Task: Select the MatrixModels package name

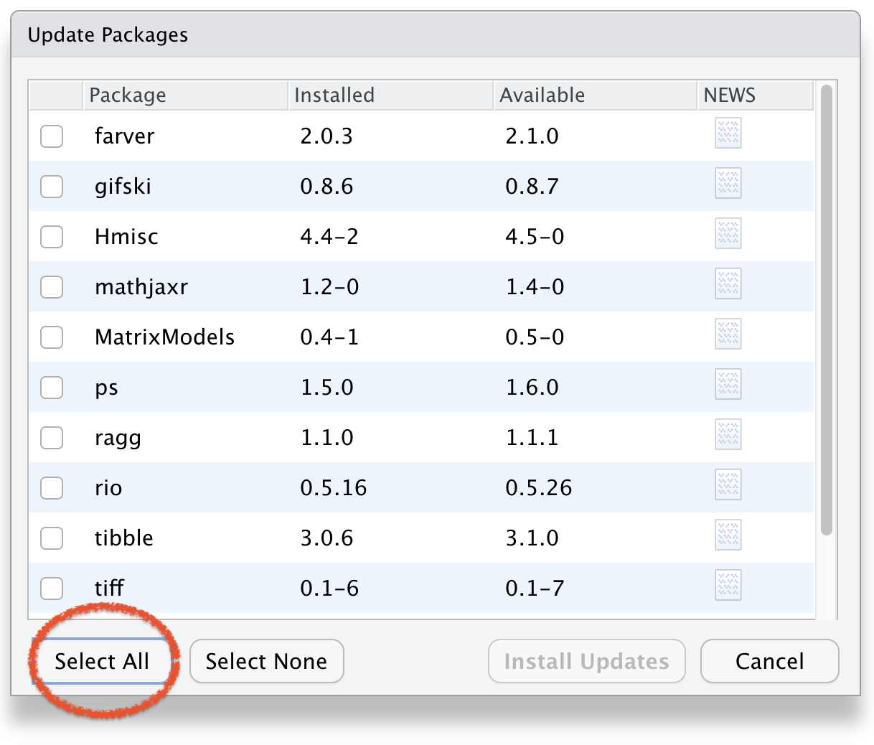Action: click(x=164, y=337)
